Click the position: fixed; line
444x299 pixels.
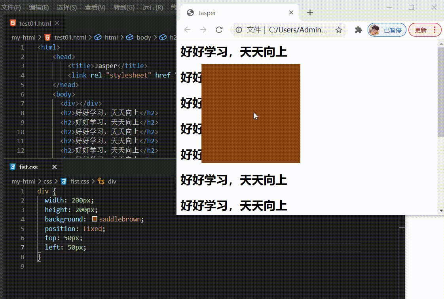[x=75, y=229]
